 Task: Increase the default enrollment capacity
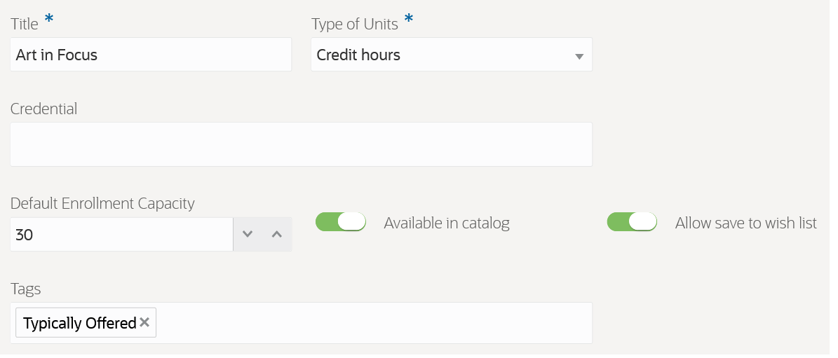pyautogui.click(x=277, y=235)
